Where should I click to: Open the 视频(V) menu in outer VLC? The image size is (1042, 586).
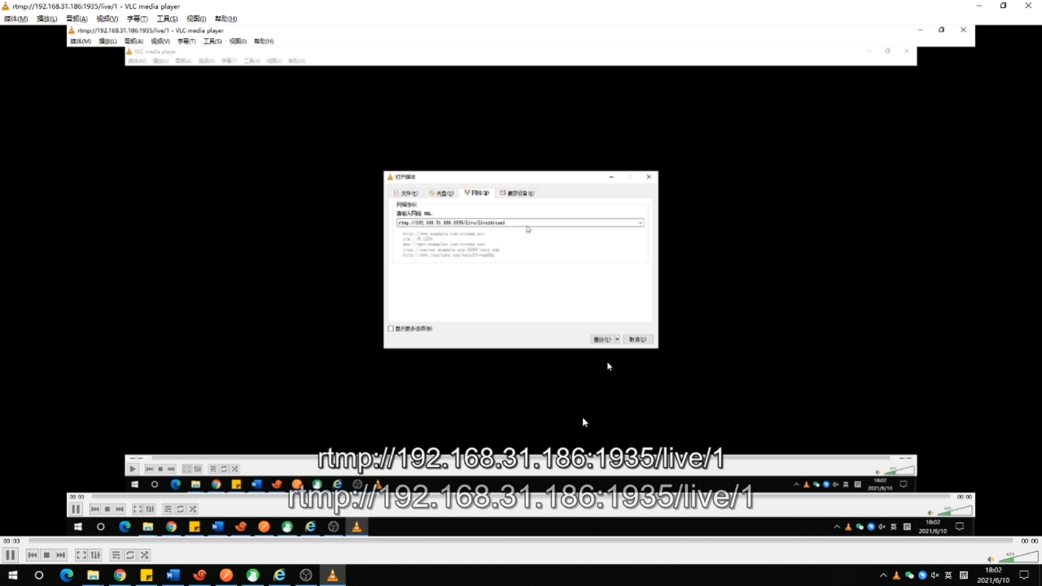(107, 19)
